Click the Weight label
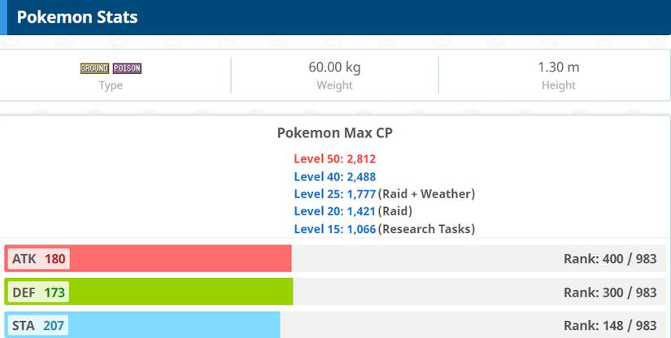The image size is (671, 338). 334,85
